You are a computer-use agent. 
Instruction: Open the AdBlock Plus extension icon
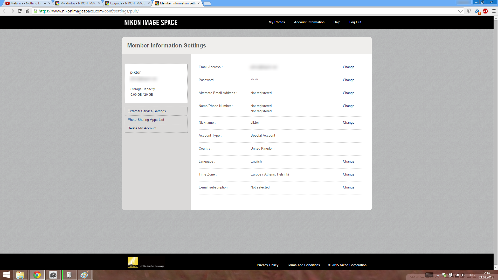coord(485,11)
